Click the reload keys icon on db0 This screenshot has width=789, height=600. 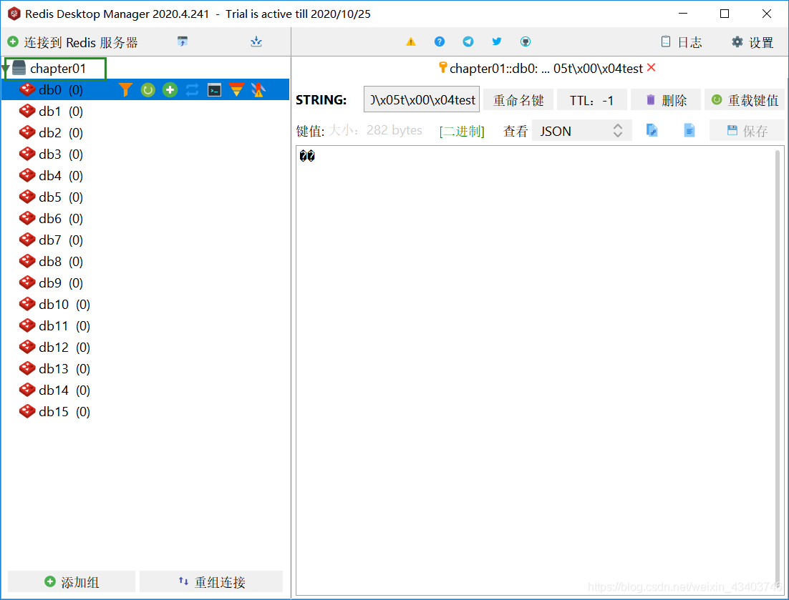(148, 89)
